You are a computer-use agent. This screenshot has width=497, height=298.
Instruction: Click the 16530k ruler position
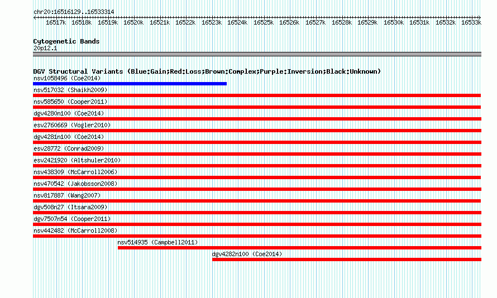394,22
